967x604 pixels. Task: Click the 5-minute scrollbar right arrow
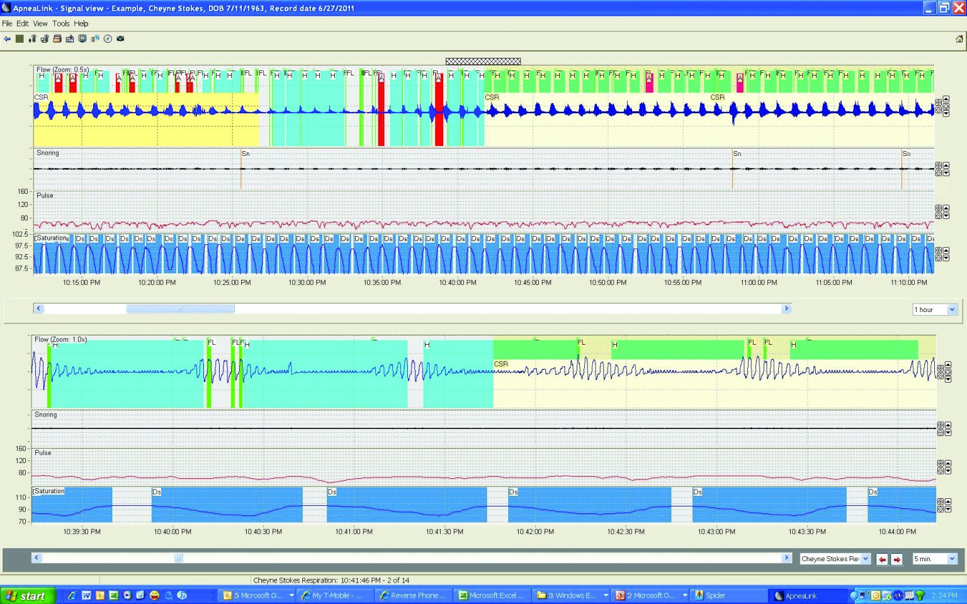pos(786,558)
